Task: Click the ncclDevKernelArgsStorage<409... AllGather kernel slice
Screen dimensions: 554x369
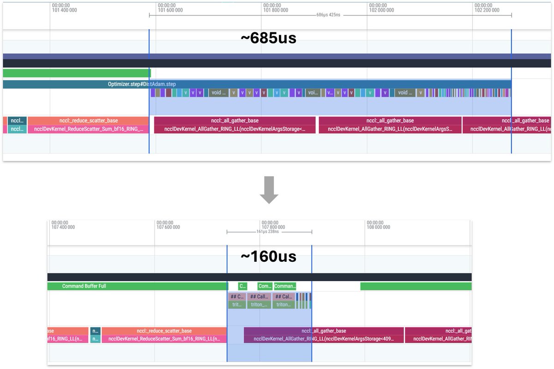Action: point(324,339)
